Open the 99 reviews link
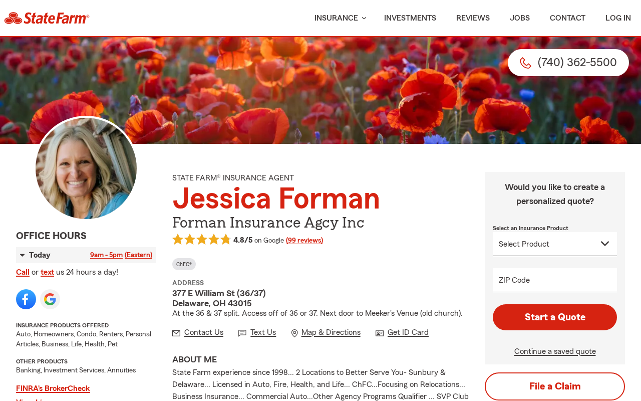This screenshot has height=401, width=641. (304, 241)
